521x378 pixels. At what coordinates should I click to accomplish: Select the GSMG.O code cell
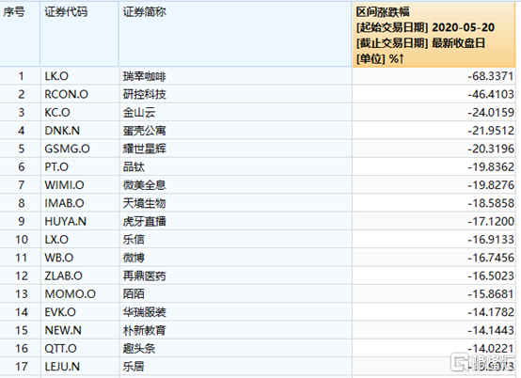click(x=79, y=149)
